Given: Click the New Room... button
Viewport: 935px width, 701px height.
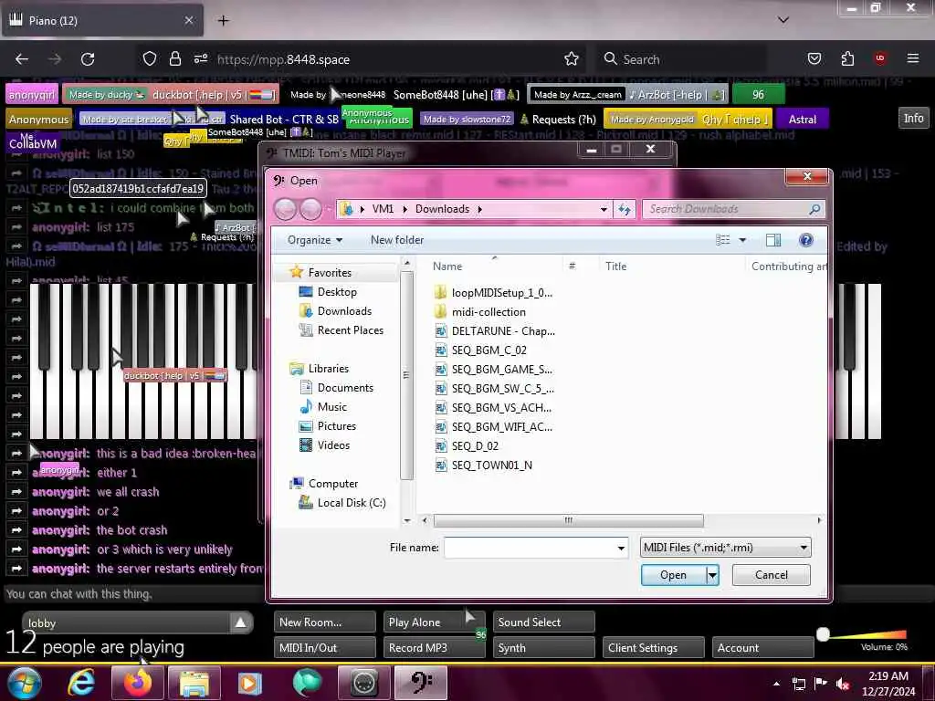Looking at the screenshot, I should point(324,622).
